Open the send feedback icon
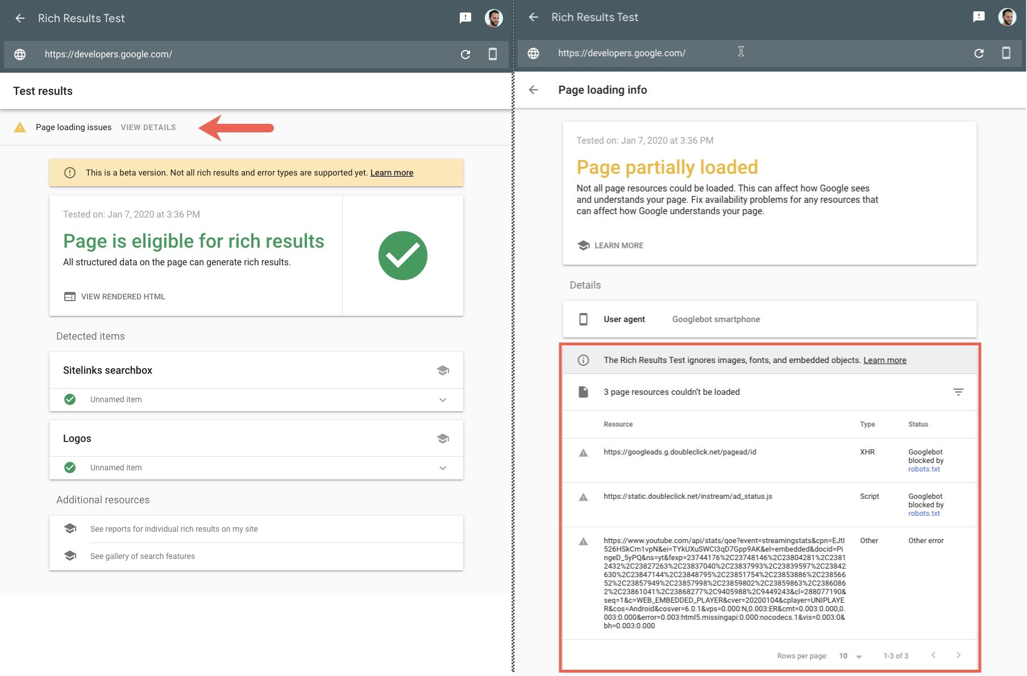The width and height of the screenshot is (1027, 676). (x=466, y=18)
